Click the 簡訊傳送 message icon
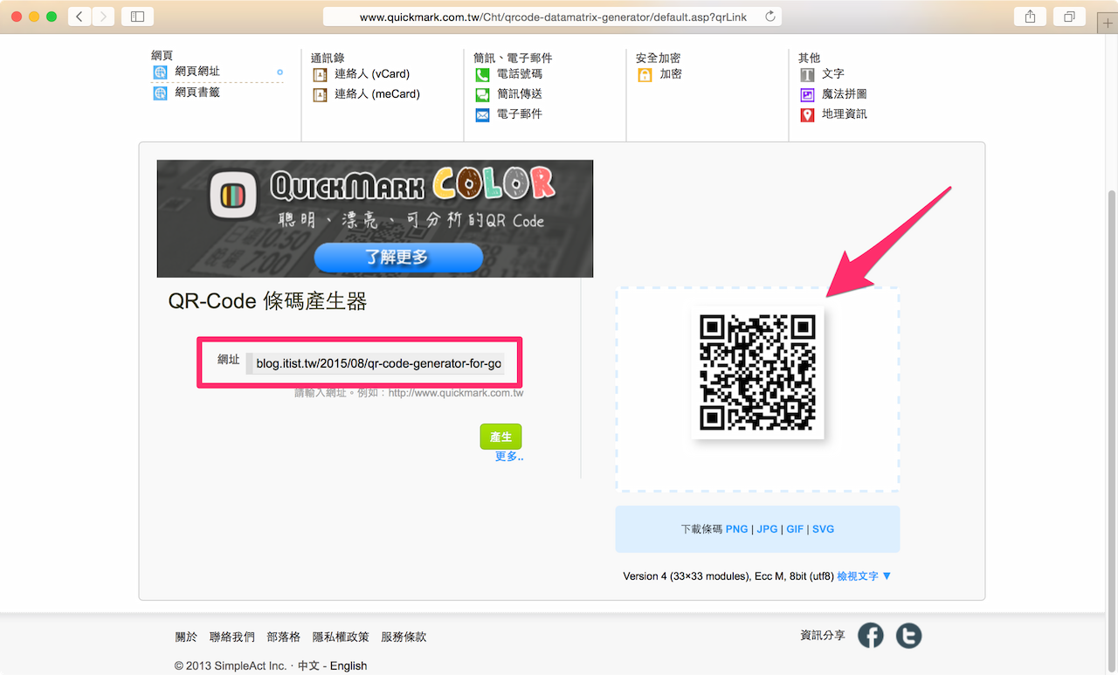This screenshot has height=675, width=1118. tap(482, 94)
